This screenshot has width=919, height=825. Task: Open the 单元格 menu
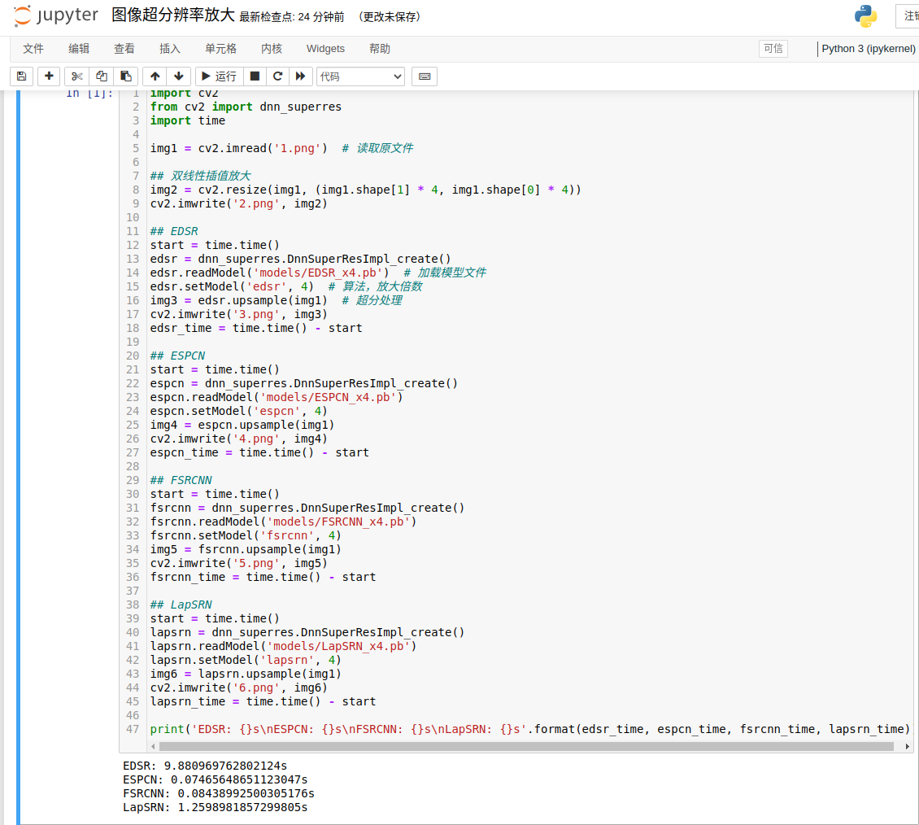click(220, 49)
